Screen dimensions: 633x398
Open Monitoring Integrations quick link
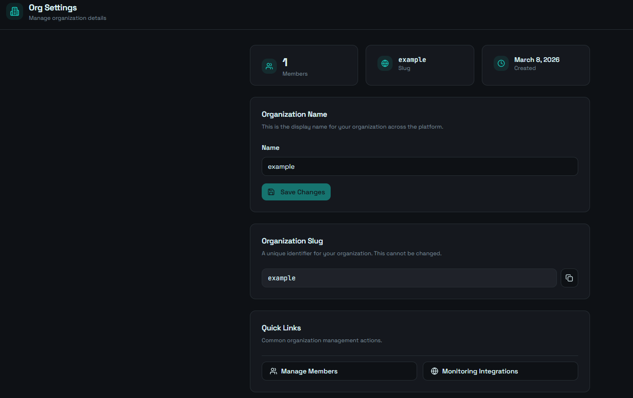pos(500,371)
